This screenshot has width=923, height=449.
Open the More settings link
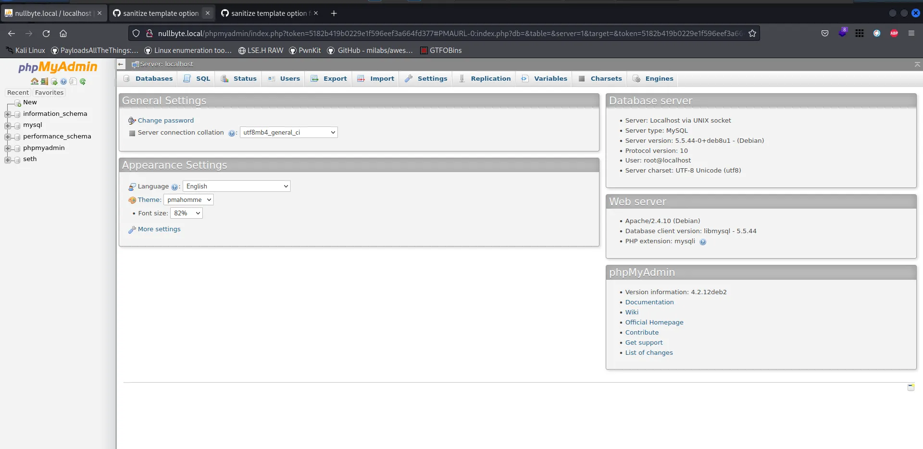point(159,229)
